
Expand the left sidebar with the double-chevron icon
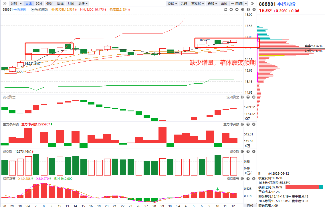coord(5,3)
